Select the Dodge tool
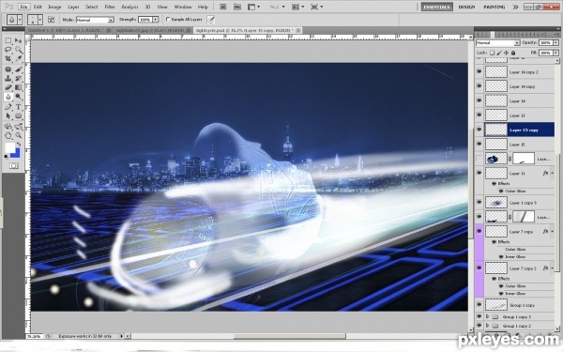Viewport: 563px width, 352px height. point(18,97)
